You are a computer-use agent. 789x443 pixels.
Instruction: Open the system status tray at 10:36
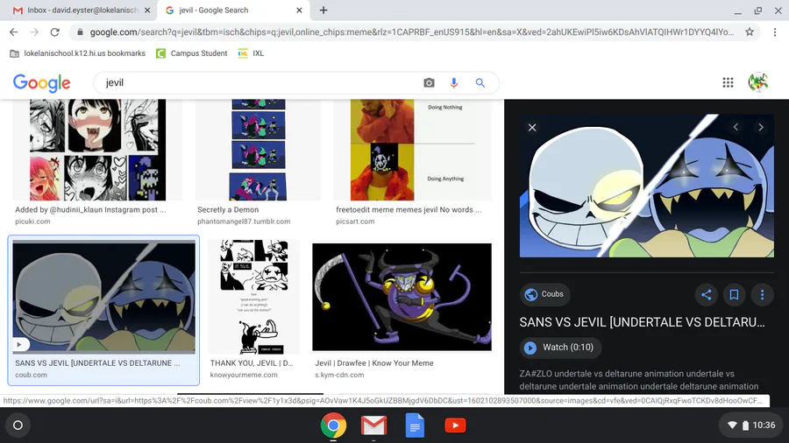tap(750, 425)
